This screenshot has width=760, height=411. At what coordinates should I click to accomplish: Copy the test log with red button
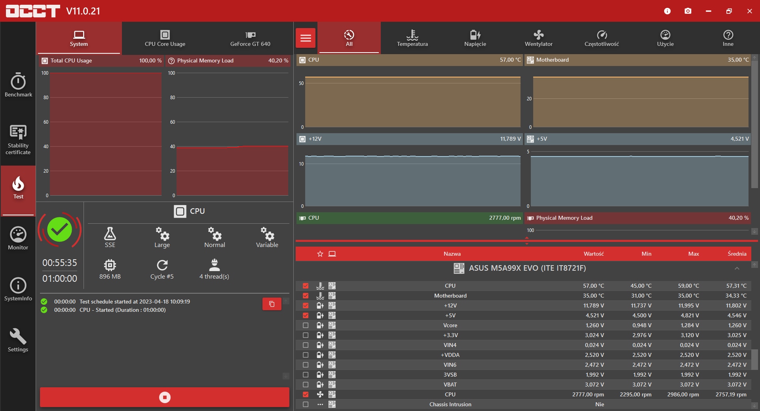point(272,304)
